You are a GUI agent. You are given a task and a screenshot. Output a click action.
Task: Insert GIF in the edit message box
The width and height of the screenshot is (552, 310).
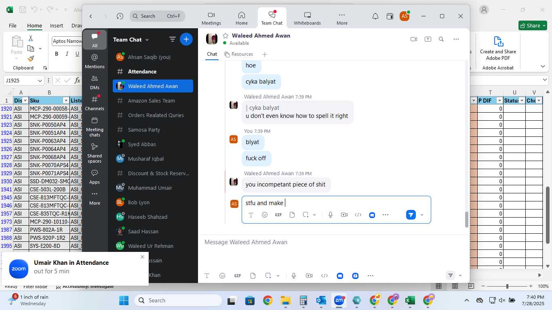278,215
